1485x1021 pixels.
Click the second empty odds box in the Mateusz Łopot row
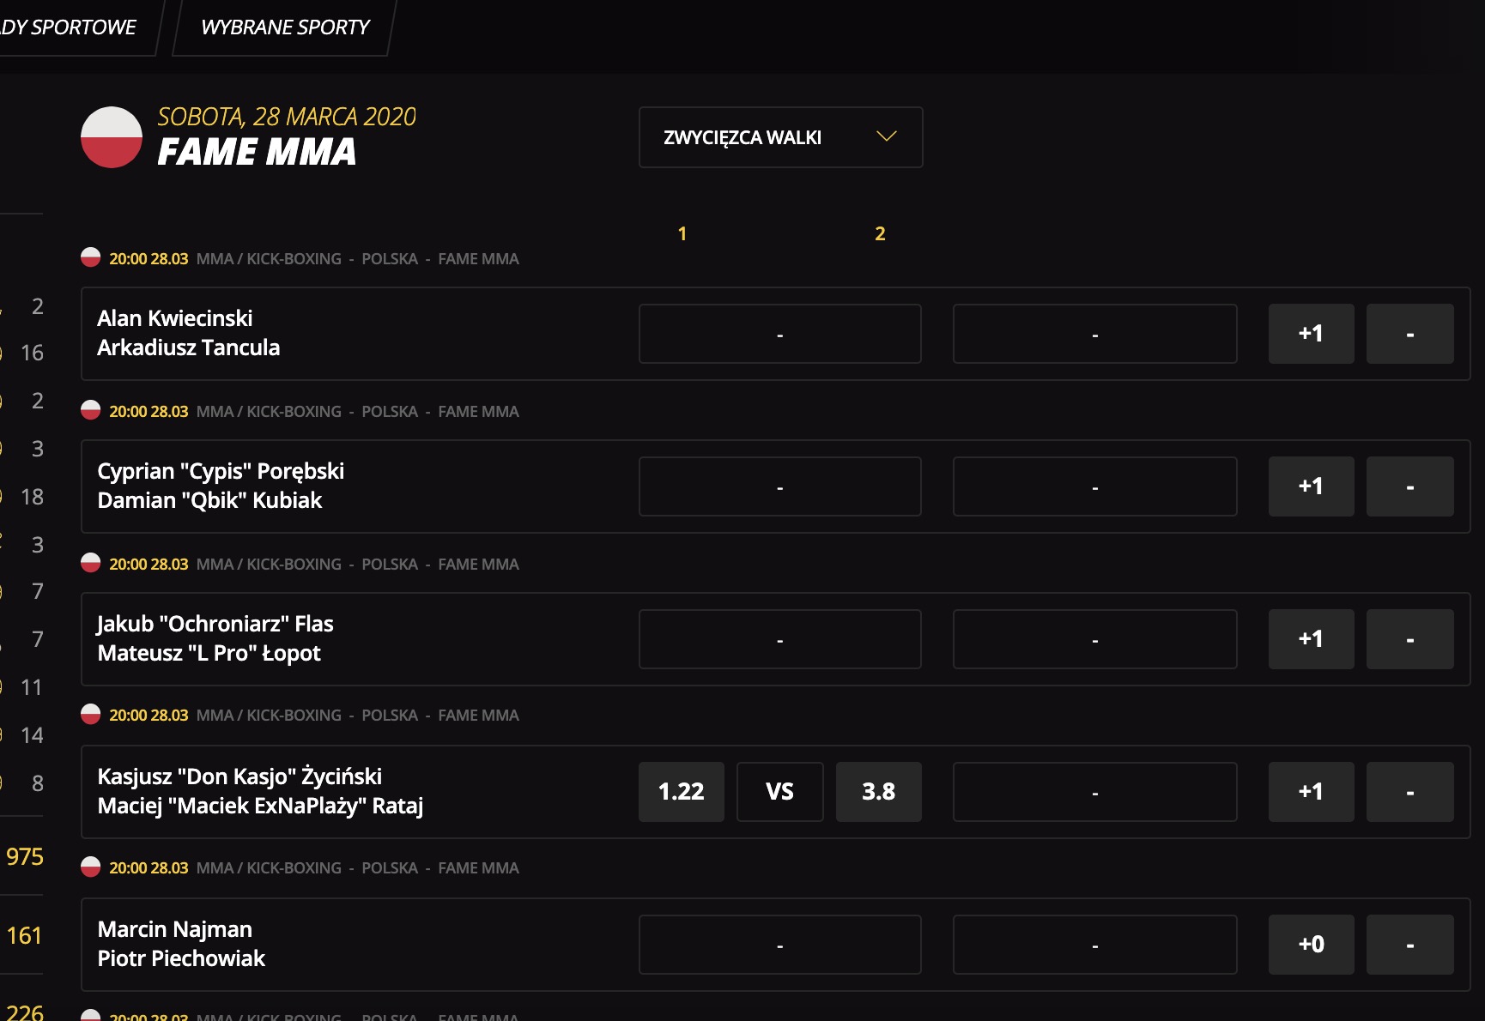[x=1094, y=639]
